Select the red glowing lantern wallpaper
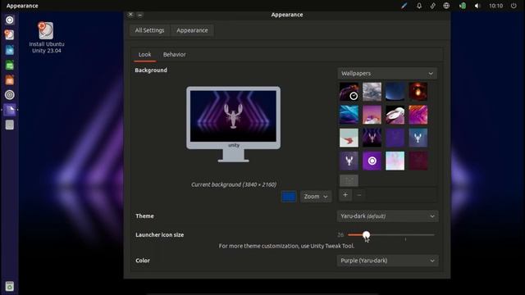This screenshot has width=525, height=295. point(418,92)
